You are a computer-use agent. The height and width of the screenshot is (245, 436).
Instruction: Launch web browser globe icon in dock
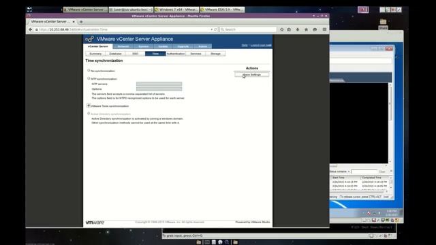(220, 242)
